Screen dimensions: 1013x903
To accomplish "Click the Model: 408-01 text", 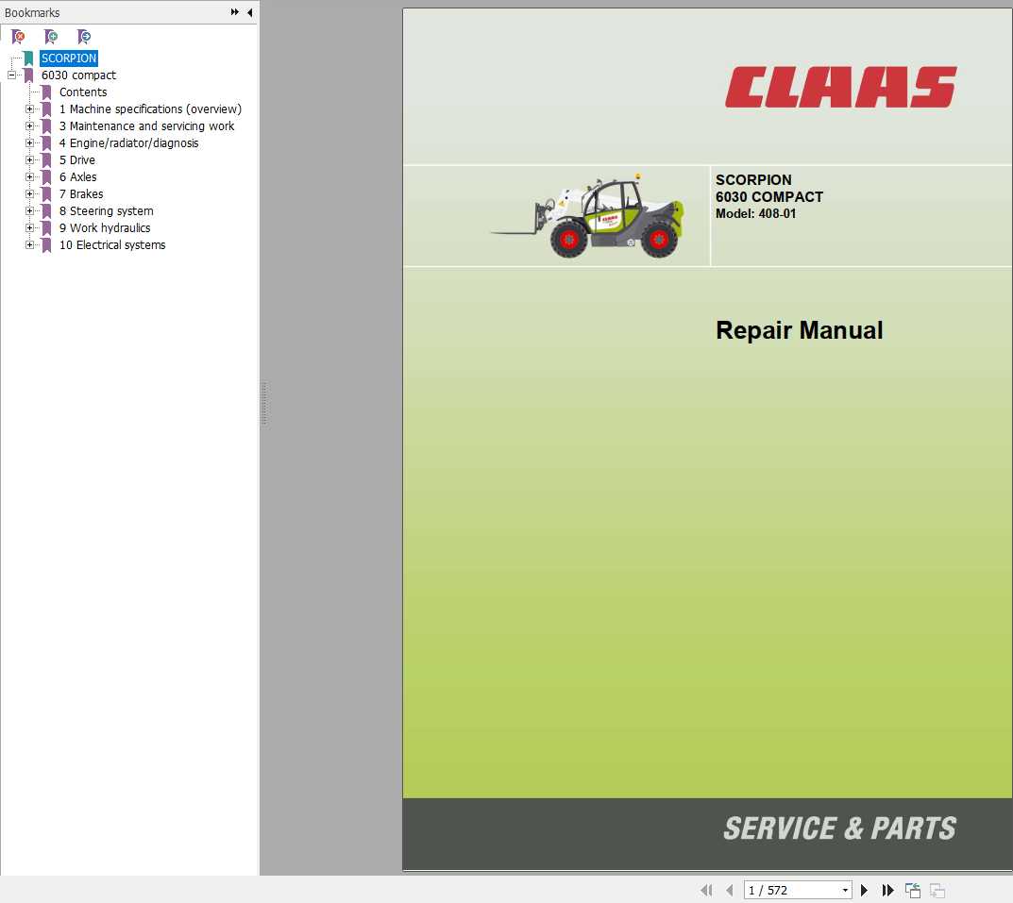I will pyautogui.click(x=756, y=214).
